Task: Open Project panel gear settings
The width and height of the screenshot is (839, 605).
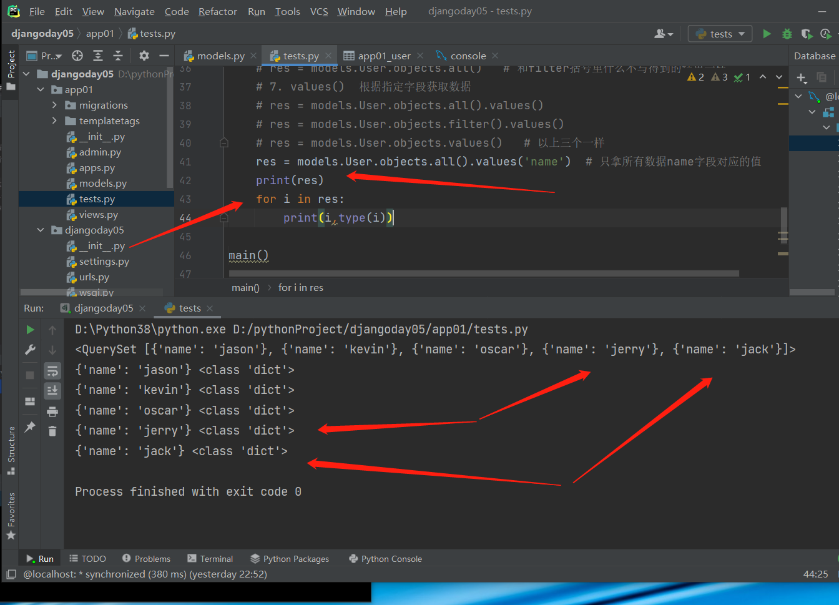Action: [x=144, y=56]
